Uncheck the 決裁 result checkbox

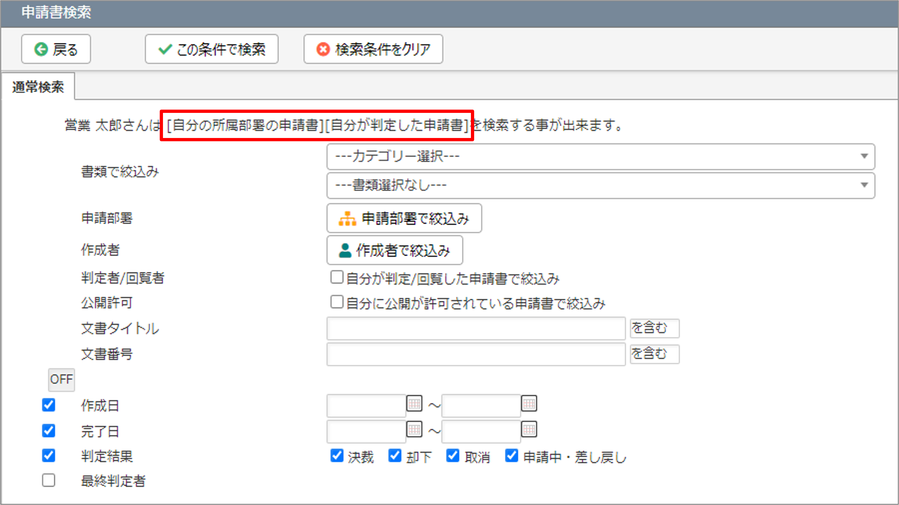click(337, 455)
